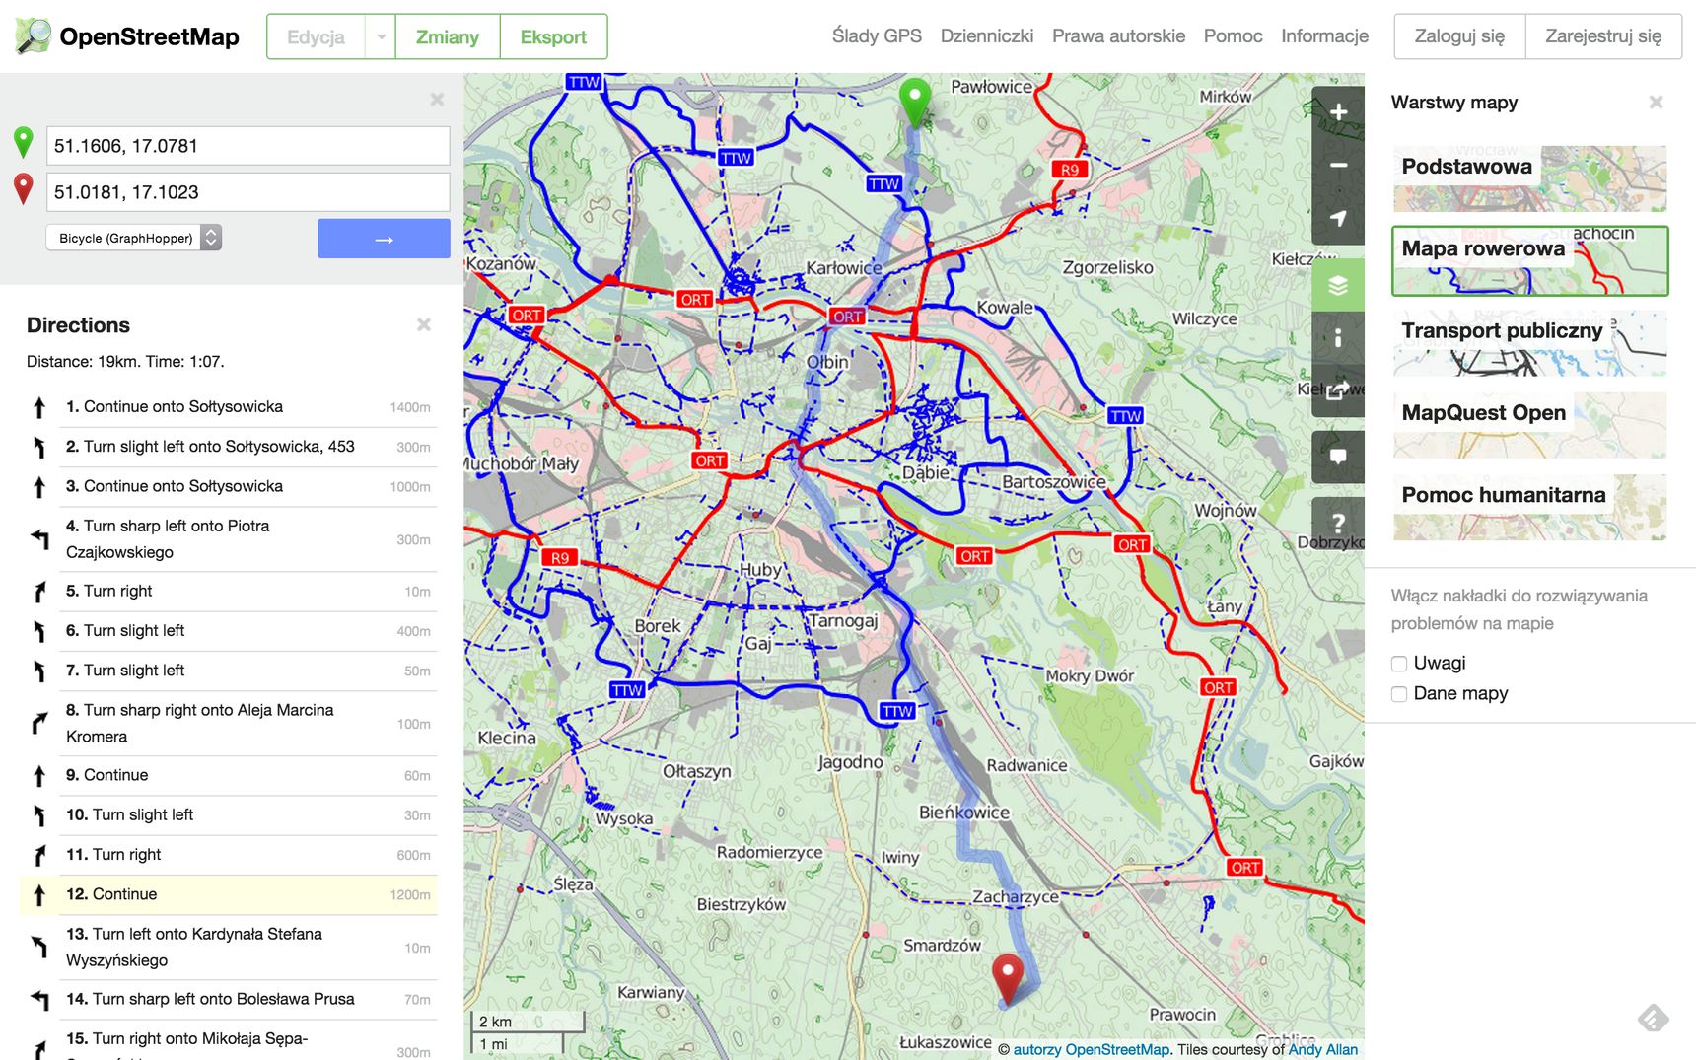Click the red destination marker on map
1696x1060 pixels.
pos(1007,977)
